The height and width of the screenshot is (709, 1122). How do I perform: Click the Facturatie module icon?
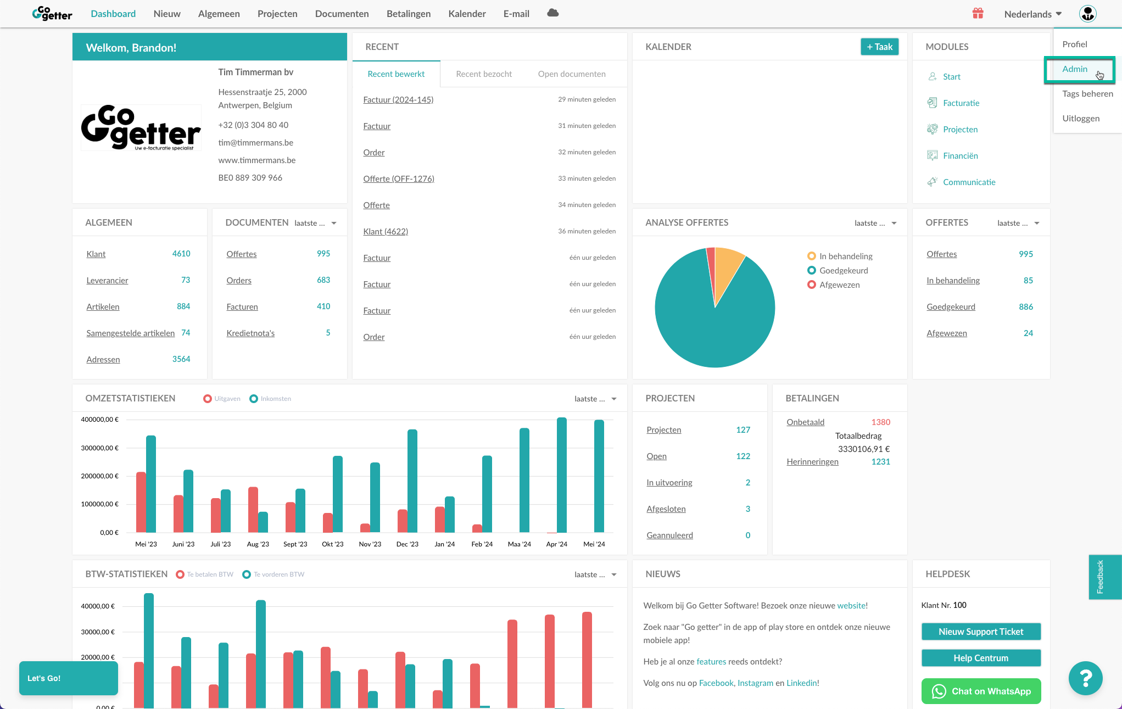(x=933, y=103)
